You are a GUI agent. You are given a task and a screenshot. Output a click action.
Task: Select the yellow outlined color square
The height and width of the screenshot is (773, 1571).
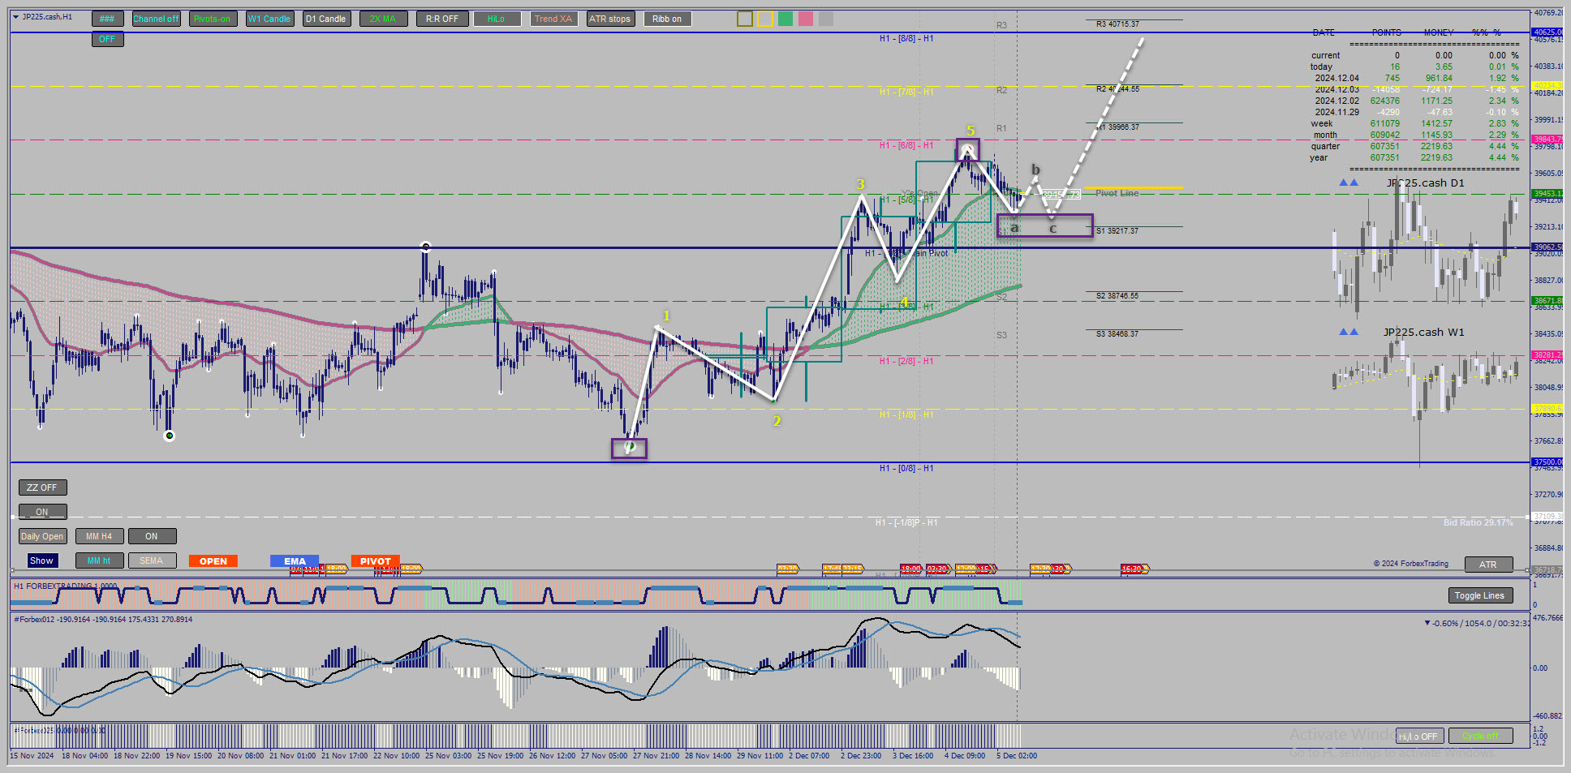click(x=765, y=19)
